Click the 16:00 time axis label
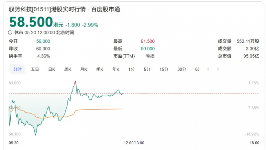This screenshot has width=266, height=150. coord(254,143)
